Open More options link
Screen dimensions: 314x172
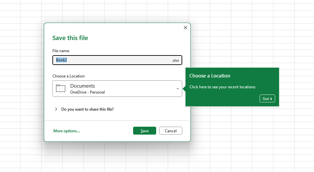tap(67, 131)
